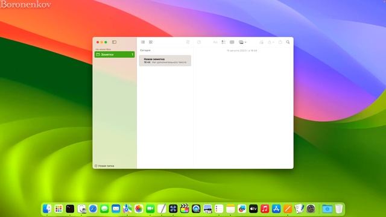This screenshot has width=386, height=217.
Task: Toggle the Notes sidebar visibility
Action: [114, 42]
